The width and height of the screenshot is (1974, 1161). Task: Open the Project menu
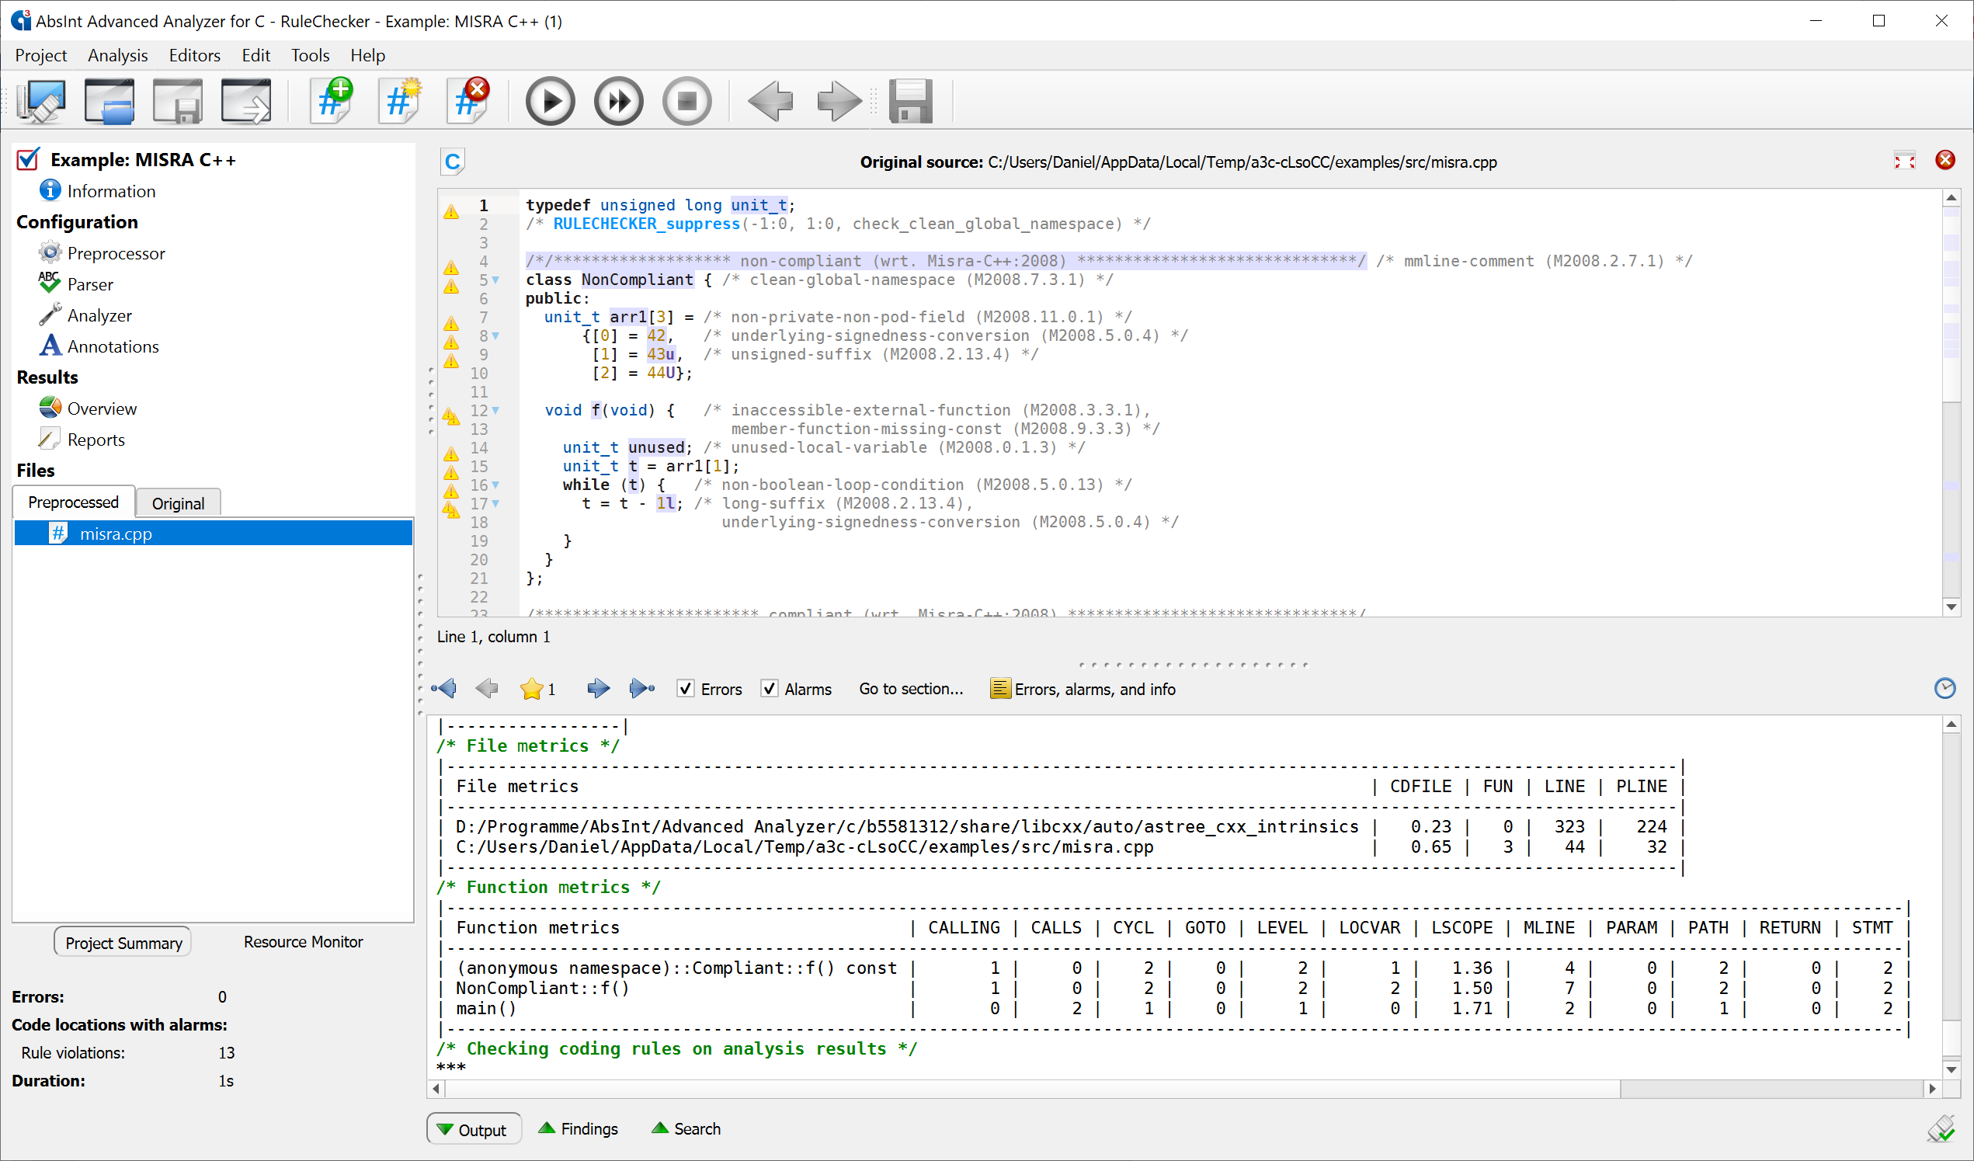click(x=40, y=56)
